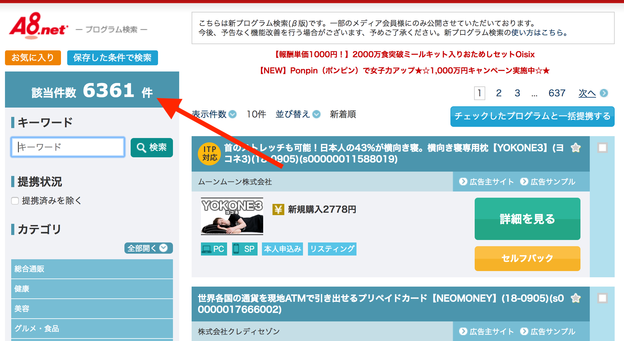This screenshot has width=624, height=341.
Task: Expand the グルメ・食品 category
Action: (92, 329)
